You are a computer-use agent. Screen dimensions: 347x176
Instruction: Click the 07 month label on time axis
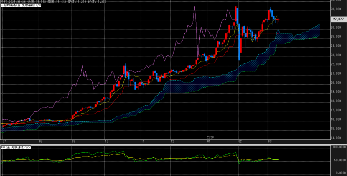coord(4,141)
